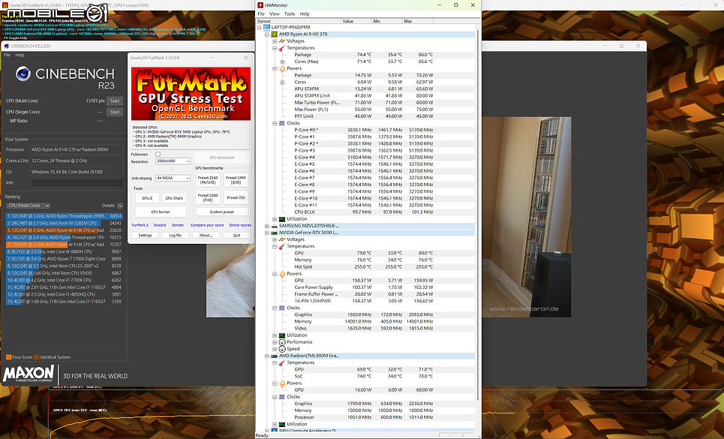Start the CPU (Multi Core) Cinebench test
Screen dimensions: 724x439
115,101
